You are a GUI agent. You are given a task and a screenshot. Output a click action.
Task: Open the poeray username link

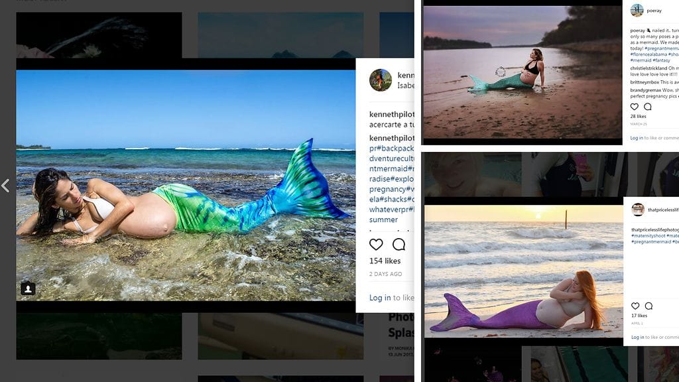coord(654,11)
